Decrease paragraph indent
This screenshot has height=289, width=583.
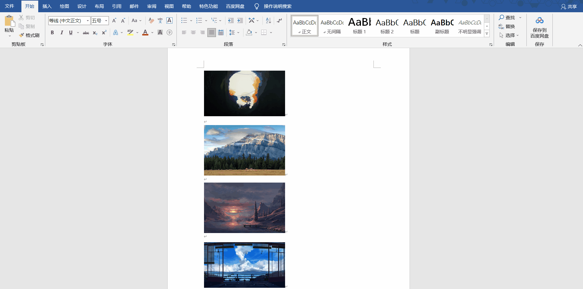[231, 20]
